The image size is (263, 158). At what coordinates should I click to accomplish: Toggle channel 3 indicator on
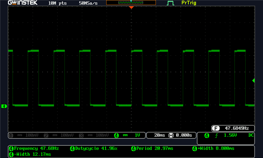click(81, 135)
